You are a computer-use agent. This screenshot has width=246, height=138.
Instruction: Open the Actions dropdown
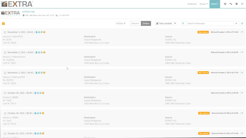[121, 23]
